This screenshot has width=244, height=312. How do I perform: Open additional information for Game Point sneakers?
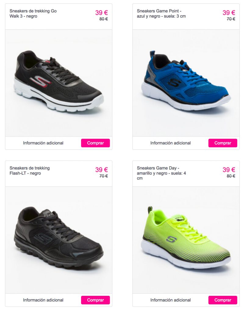[170, 143]
